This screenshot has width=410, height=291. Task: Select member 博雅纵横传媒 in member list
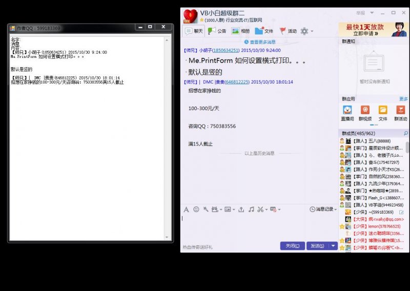(x=373, y=241)
